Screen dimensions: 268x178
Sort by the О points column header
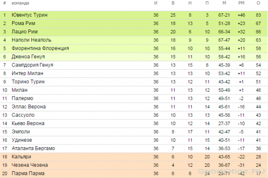coord(258,3)
